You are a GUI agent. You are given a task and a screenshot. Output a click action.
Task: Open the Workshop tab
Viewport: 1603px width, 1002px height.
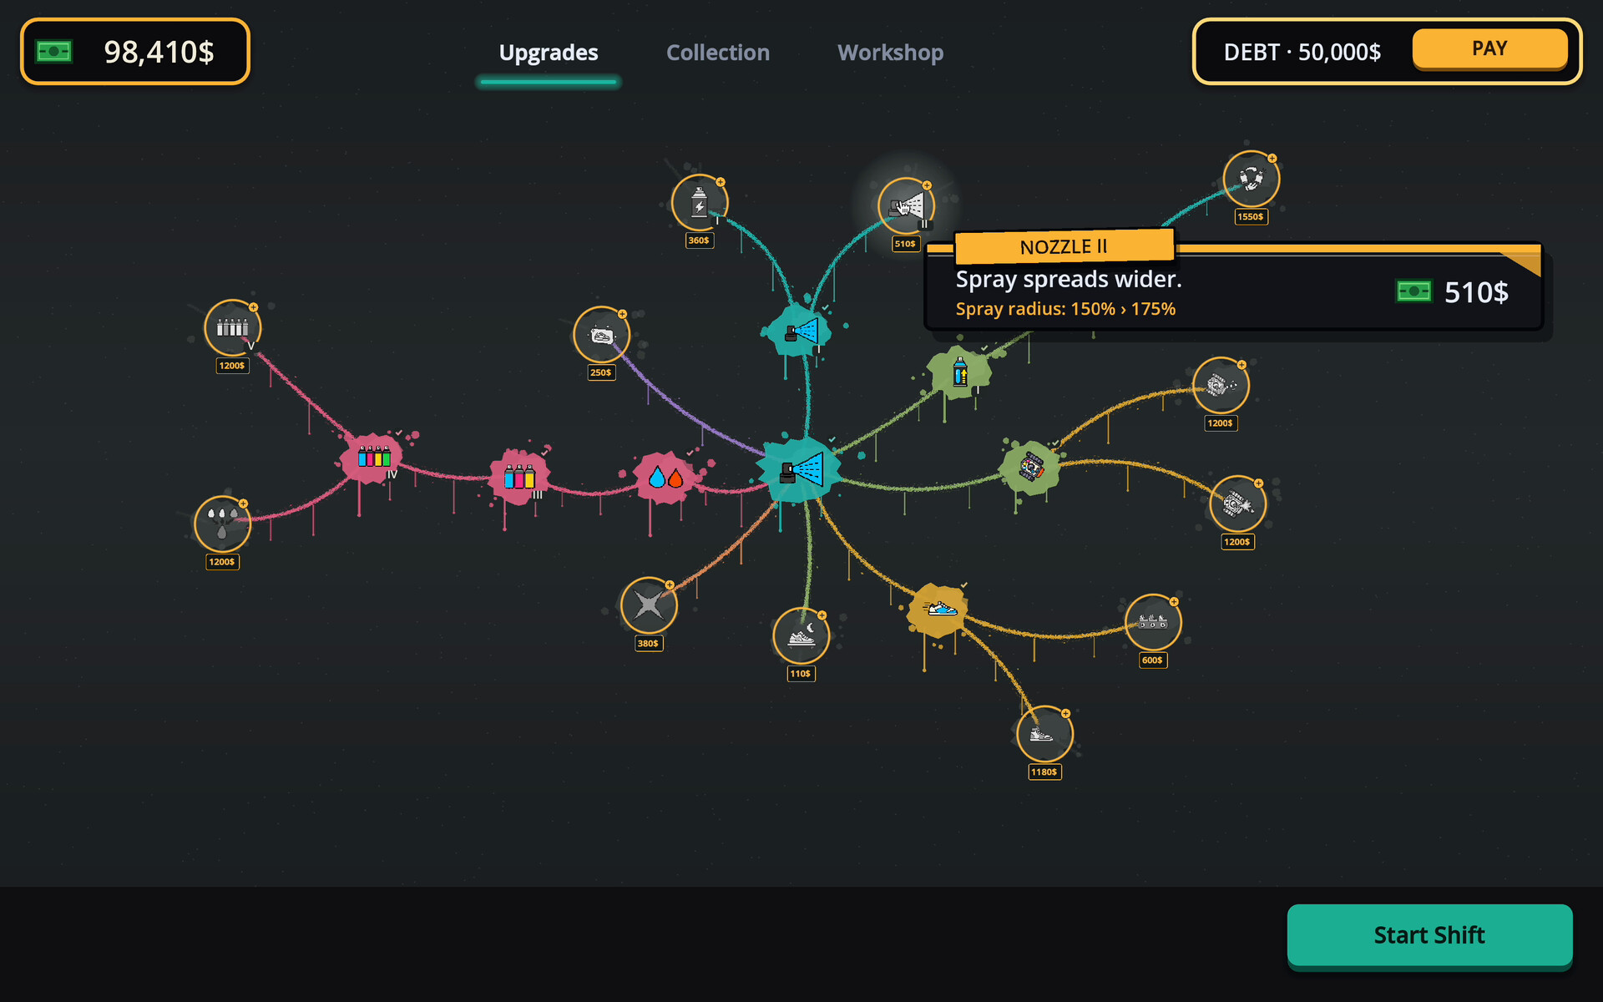890,53
